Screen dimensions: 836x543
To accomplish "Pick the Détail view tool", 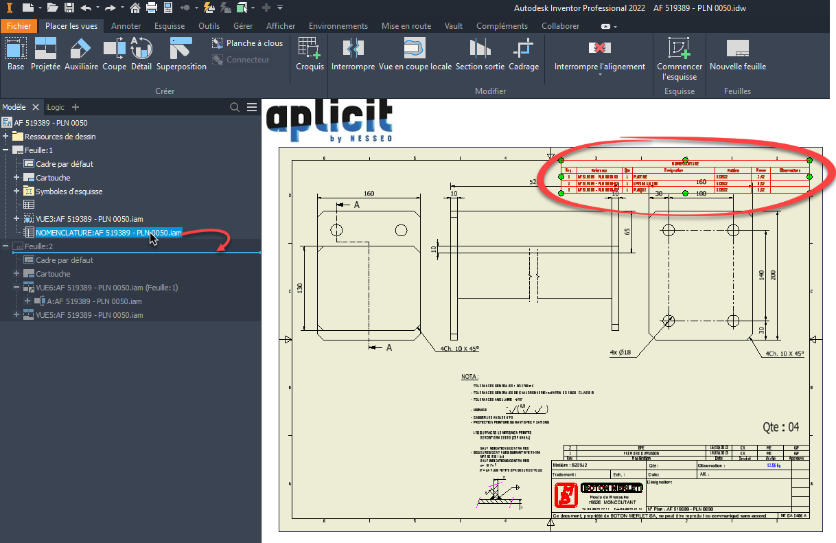I will coord(141,54).
